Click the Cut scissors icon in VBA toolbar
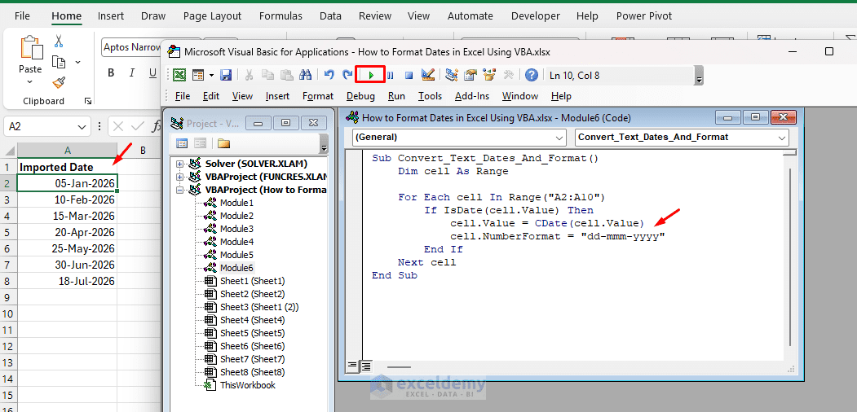 (249, 75)
